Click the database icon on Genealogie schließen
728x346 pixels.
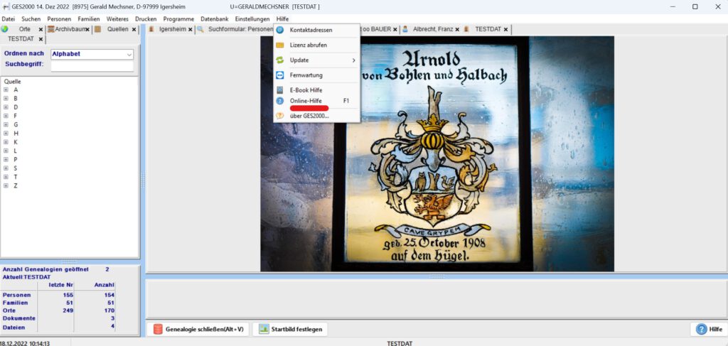point(158,329)
